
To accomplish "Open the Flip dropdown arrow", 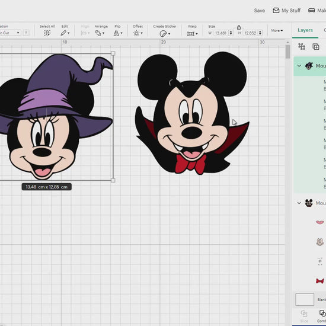I will coord(122,33).
